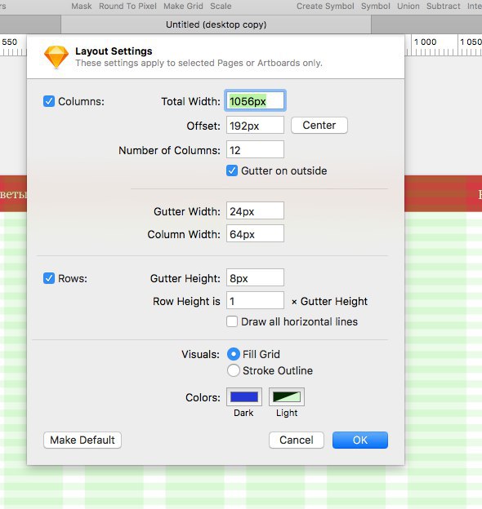Image resolution: width=482 pixels, height=509 pixels.
Task: Click the Offset input field
Action: click(255, 126)
